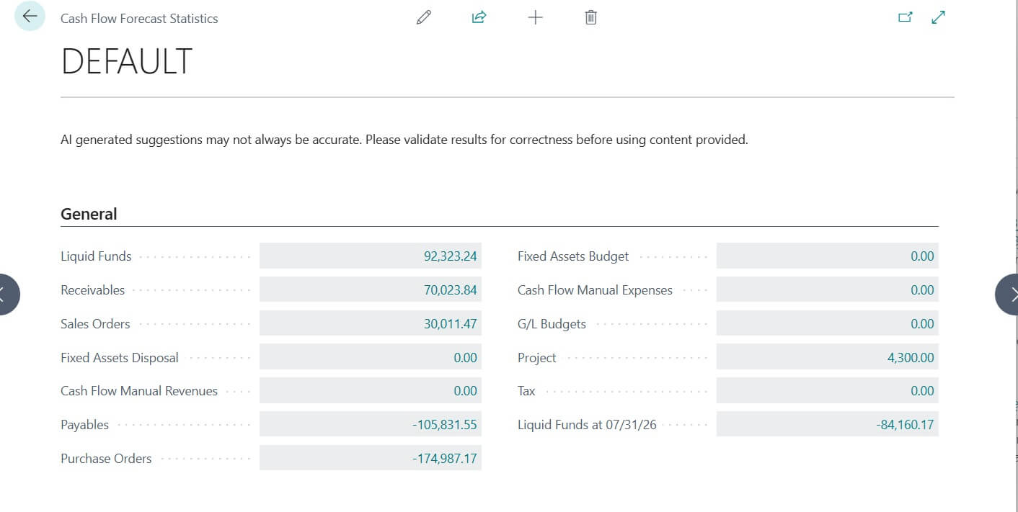Select the Edit pencil icon
This screenshot has width=1018, height=512.
423,17
